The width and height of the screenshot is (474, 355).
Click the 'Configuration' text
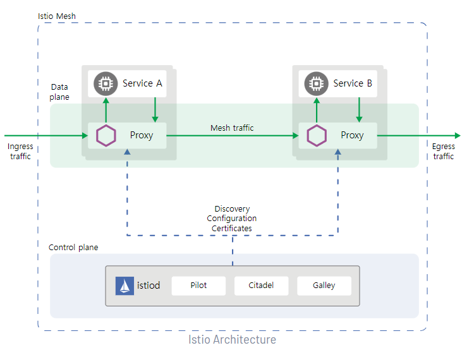[x=232, y=219]
